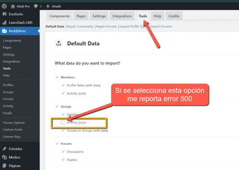This screenshot has height=170, width=239.
Task: Click the Import Forums link
Action: 161,26
